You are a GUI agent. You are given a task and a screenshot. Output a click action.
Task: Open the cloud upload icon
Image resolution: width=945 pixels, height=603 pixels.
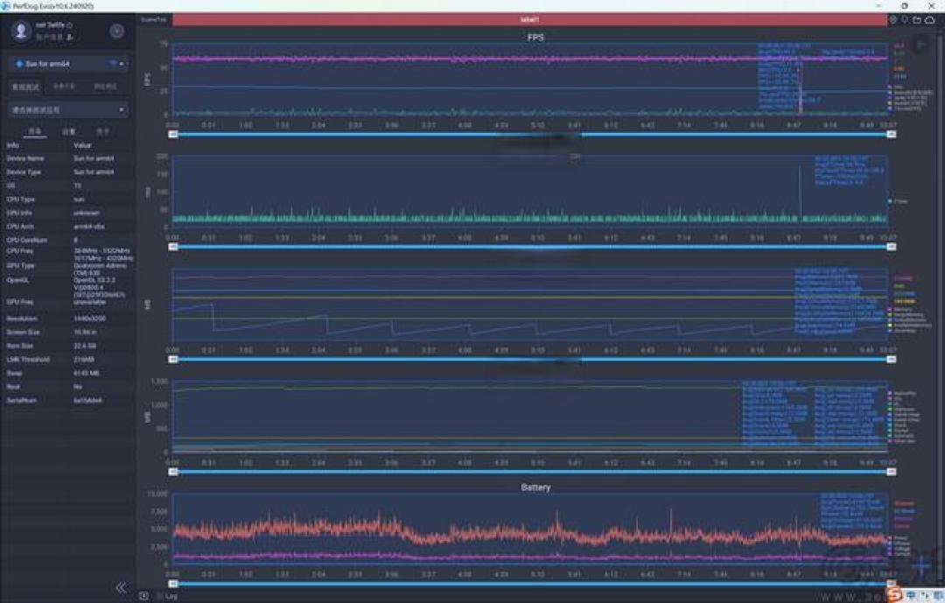(x=930, y=20)
